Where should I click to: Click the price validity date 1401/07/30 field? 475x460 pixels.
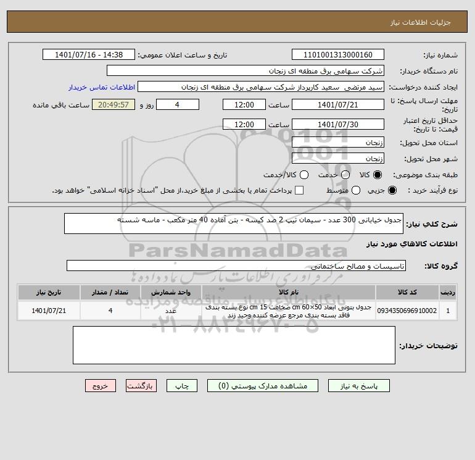click(338, 124)
